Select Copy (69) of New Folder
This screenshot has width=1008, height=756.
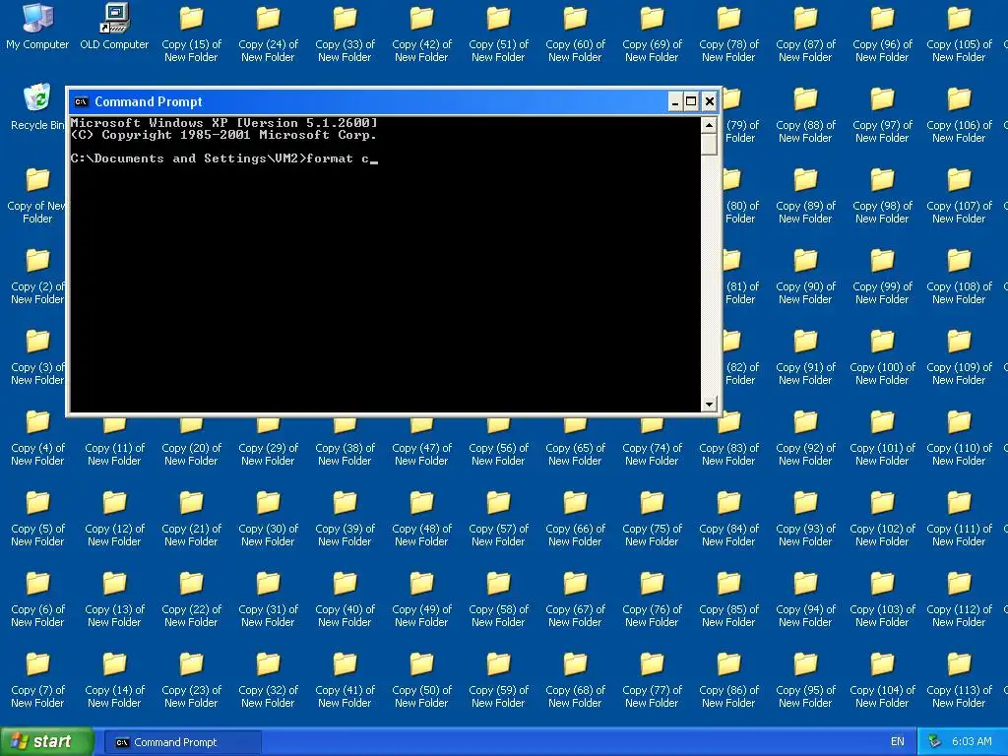pos(652,33)
